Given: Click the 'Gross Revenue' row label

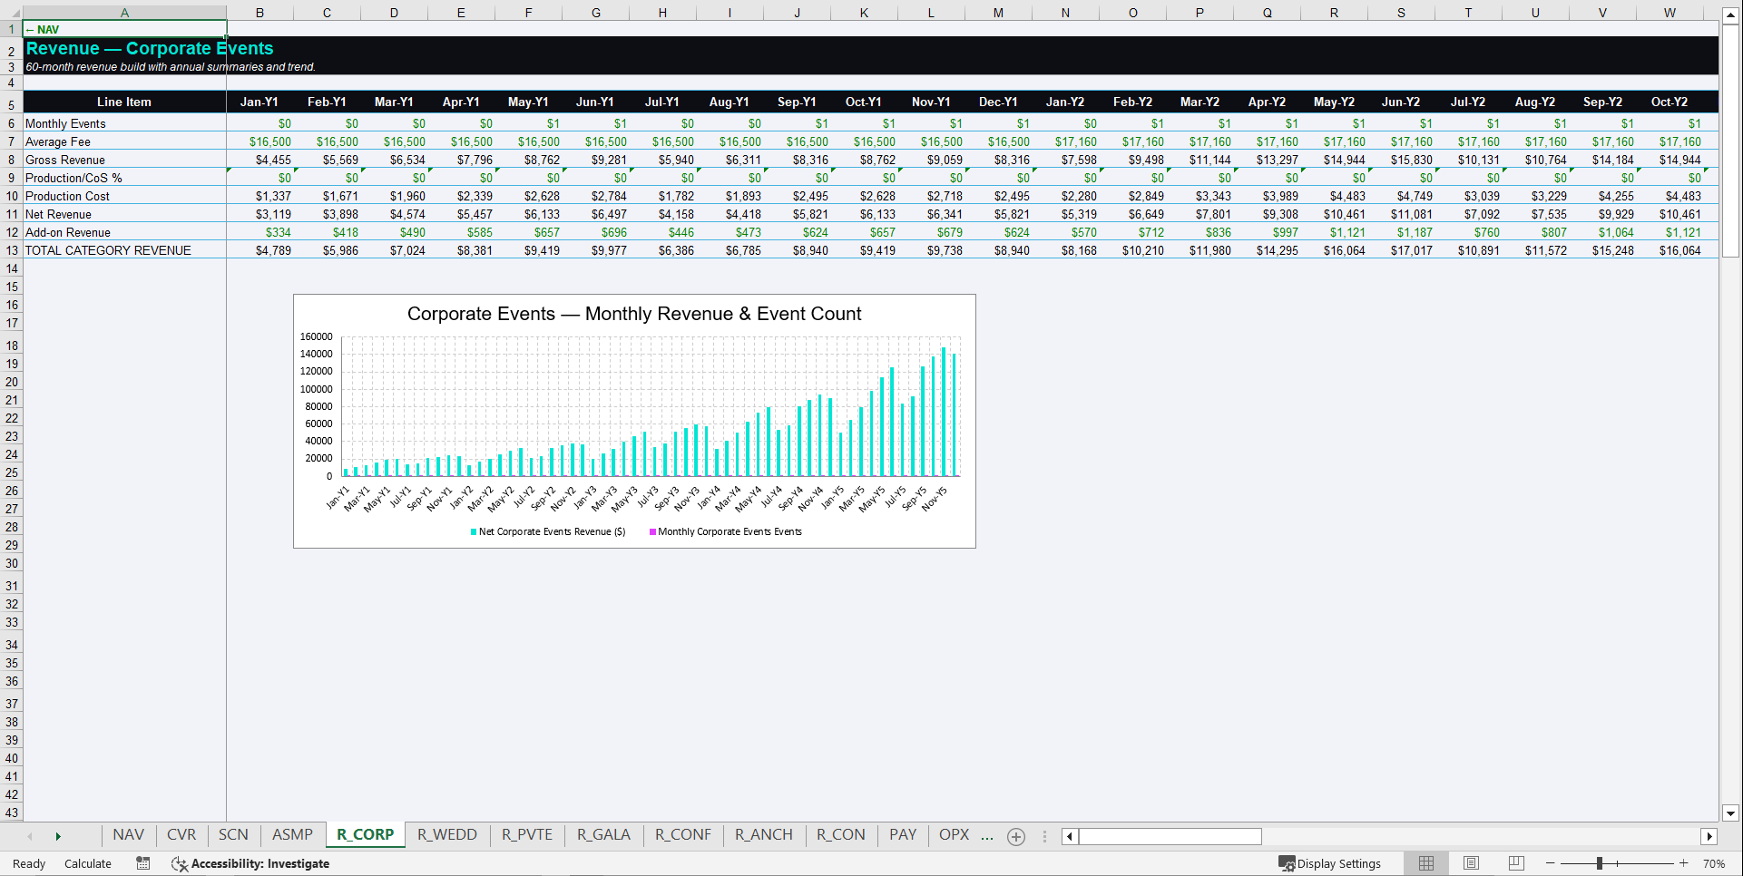Looking at the screenshot, I should point(65,160).
